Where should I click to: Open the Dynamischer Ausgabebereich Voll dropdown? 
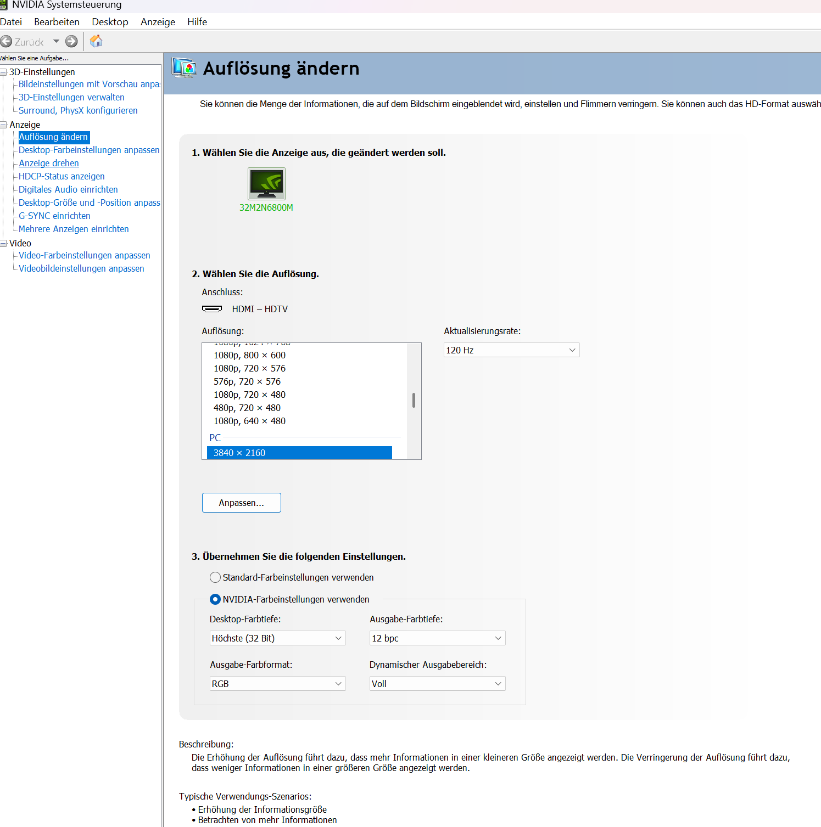437,684
